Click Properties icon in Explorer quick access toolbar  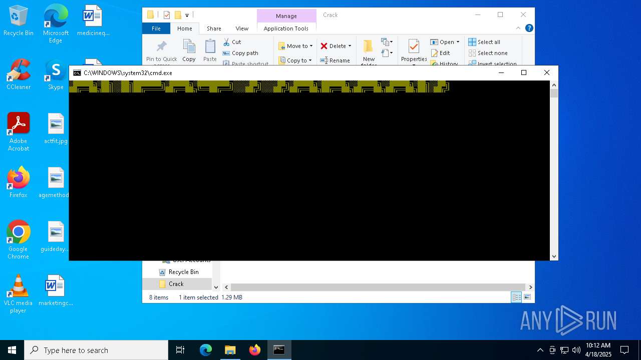click(x=167, y=15)
